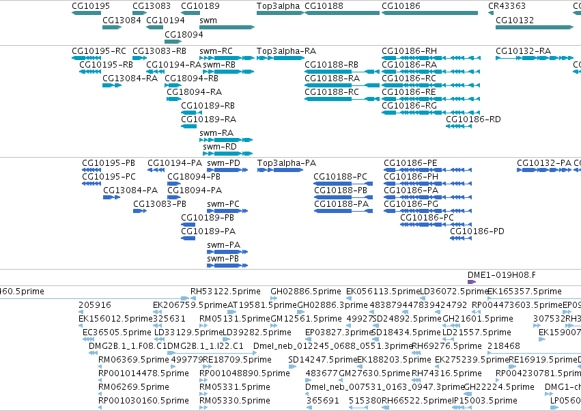Screen dimensions: 581x411
Task: Click protein Top3alpha-PA
Action: (287, 163)
